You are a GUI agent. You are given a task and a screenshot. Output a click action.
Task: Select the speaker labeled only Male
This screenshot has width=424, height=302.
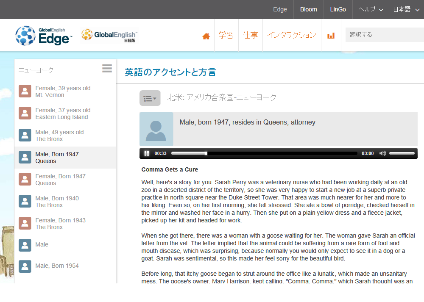point(65,245)
